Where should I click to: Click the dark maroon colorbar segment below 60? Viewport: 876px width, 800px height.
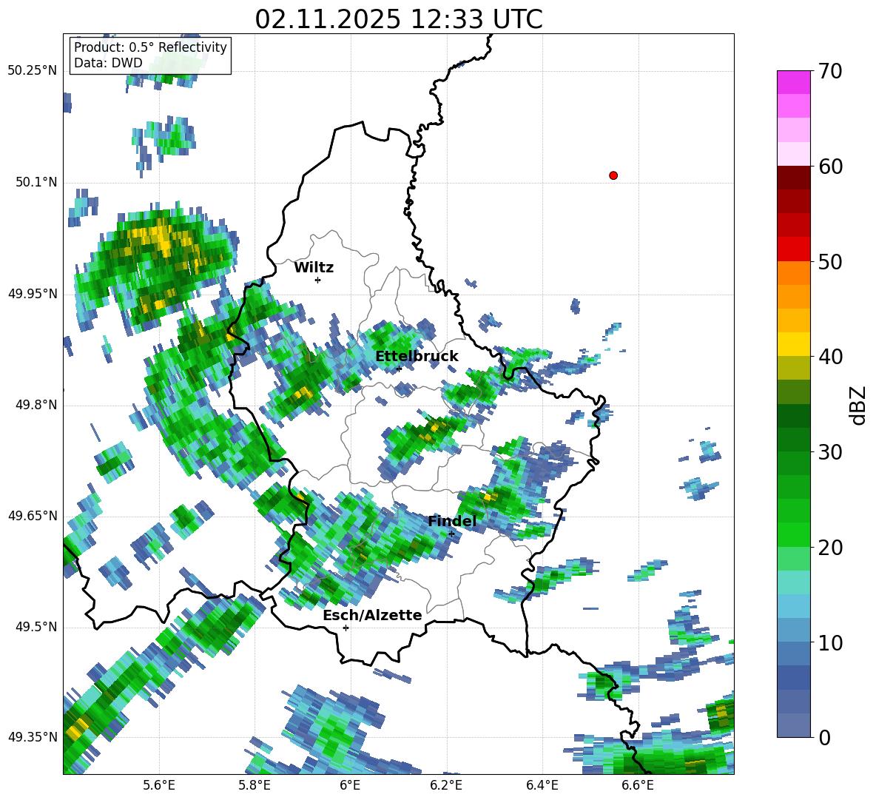pyautogui.click(x=793, y=178)
